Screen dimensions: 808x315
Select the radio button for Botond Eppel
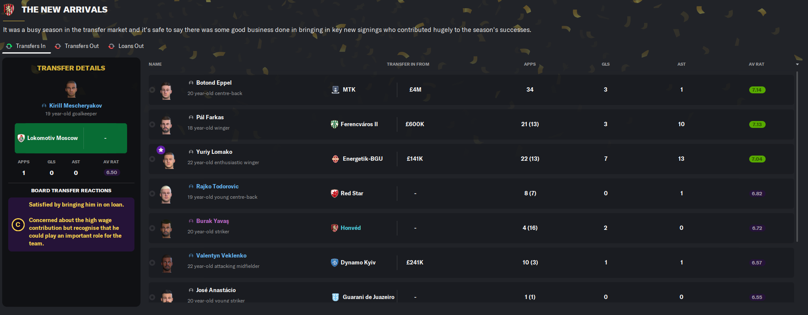pyautogui.click(x=152, y=90)
